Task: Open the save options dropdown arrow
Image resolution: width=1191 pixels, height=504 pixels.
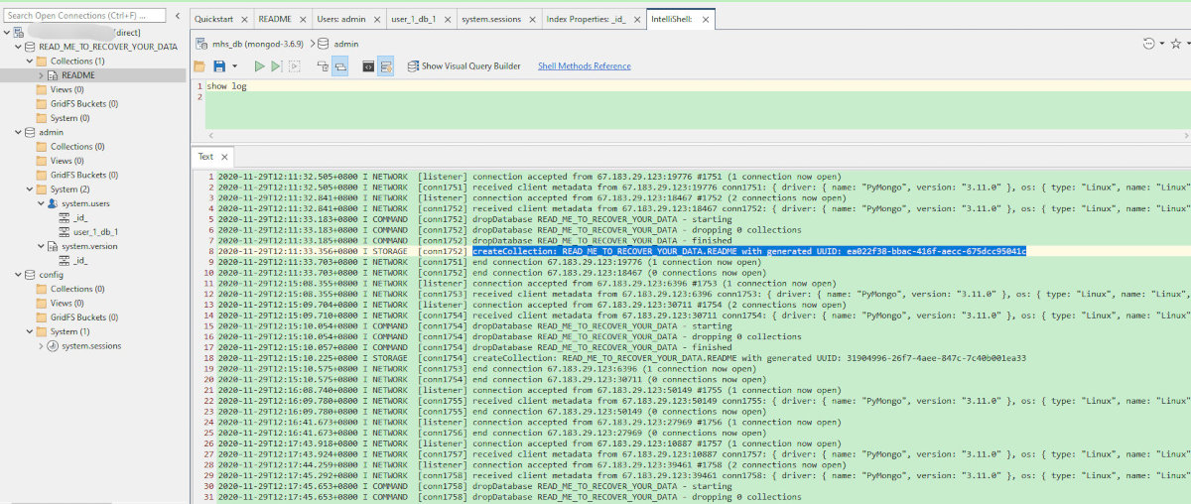Action: tap(234, 66)
